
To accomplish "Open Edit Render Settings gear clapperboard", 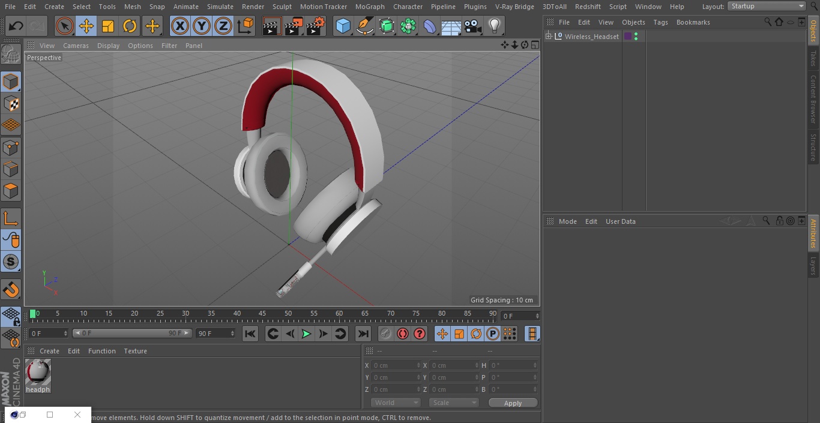I will pyautogui.click(x=316, y=26).
